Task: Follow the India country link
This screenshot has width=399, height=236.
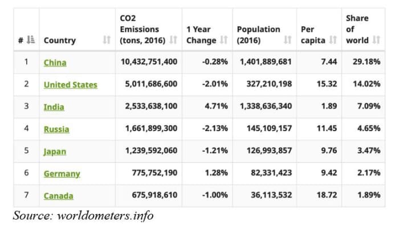Action: (54, 107)
